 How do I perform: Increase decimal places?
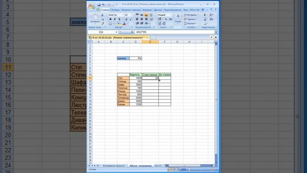coord(159,24)
